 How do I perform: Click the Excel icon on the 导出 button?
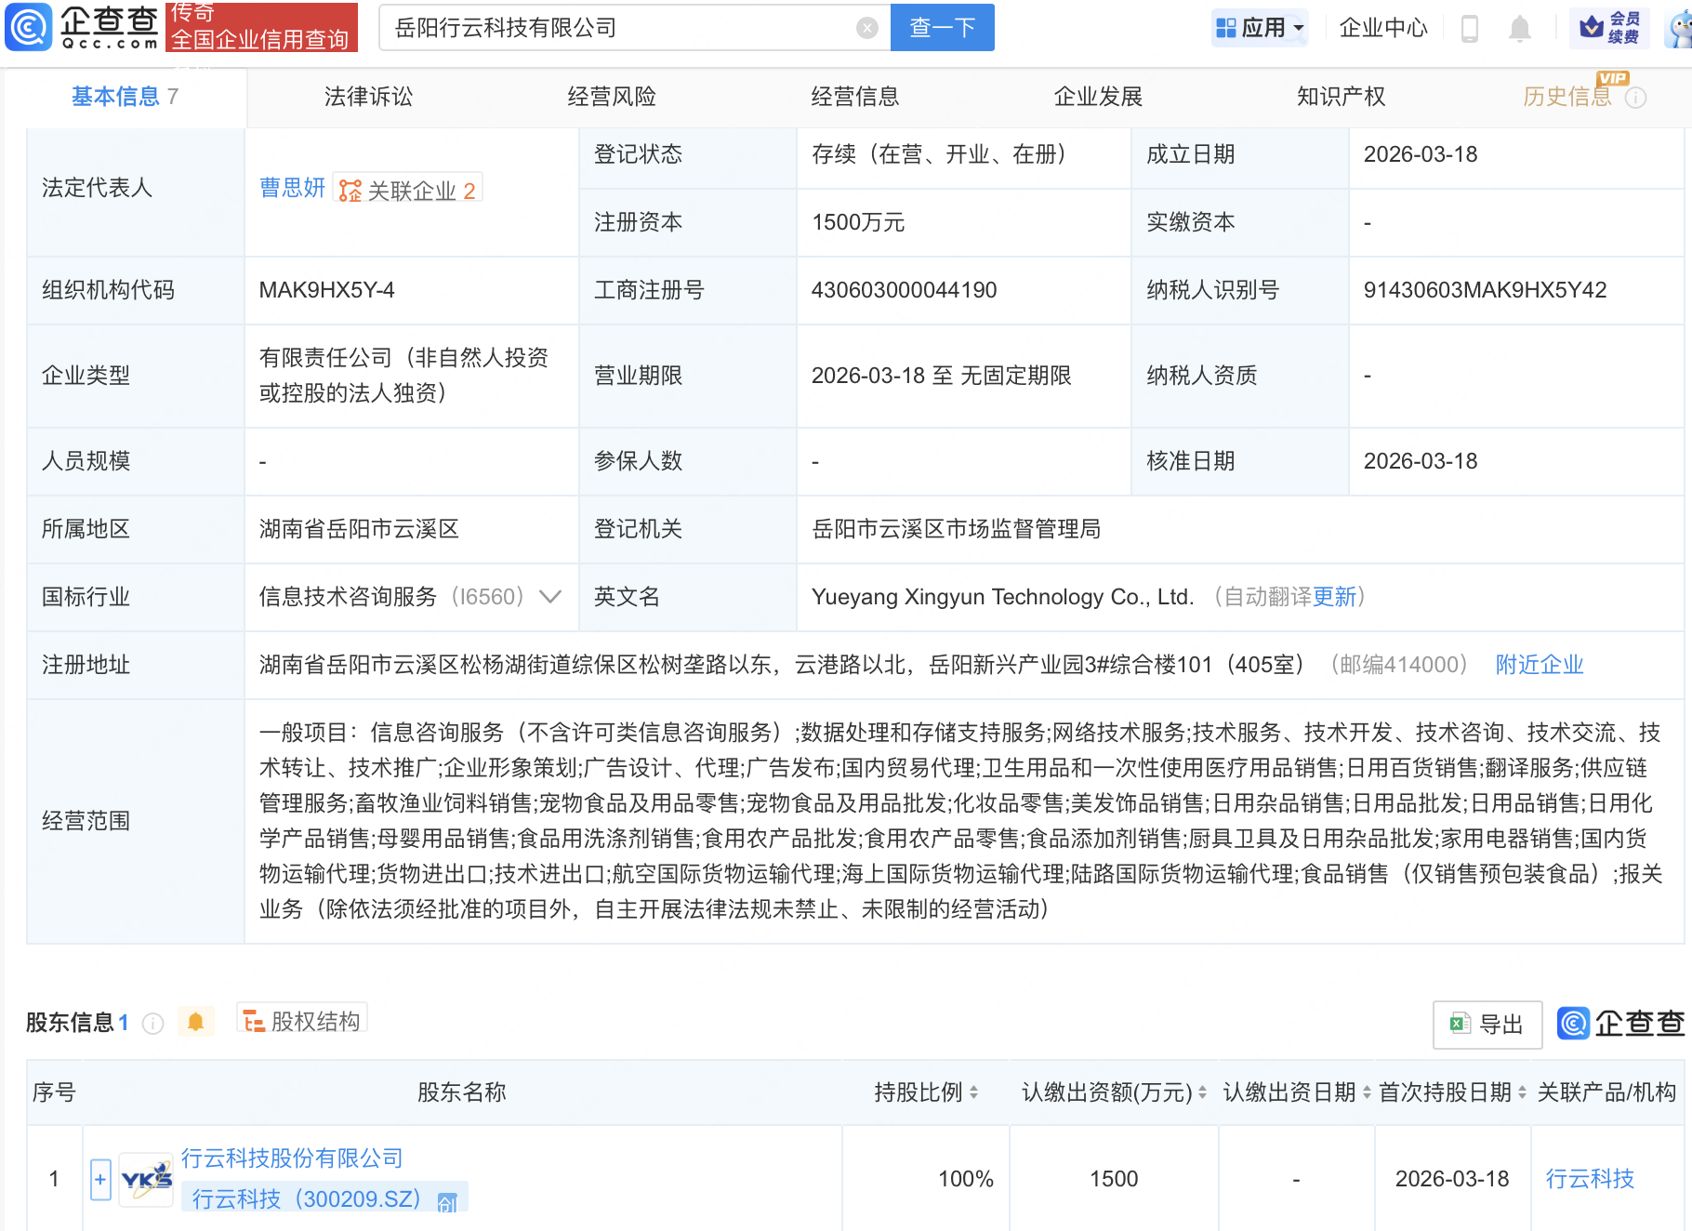[1460, 1024]
